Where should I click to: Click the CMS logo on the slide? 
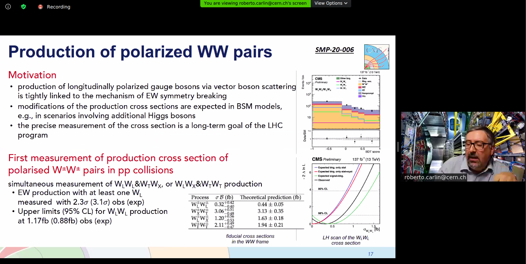click(376, 57)
